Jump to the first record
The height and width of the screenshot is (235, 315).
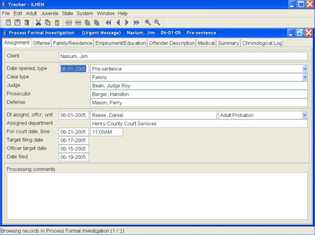tap(108, 23)
